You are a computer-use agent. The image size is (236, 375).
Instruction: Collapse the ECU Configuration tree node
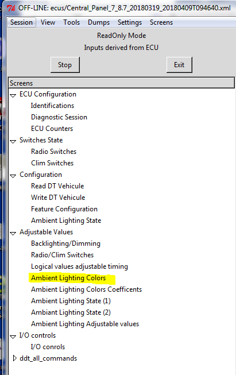pos(13,95)
